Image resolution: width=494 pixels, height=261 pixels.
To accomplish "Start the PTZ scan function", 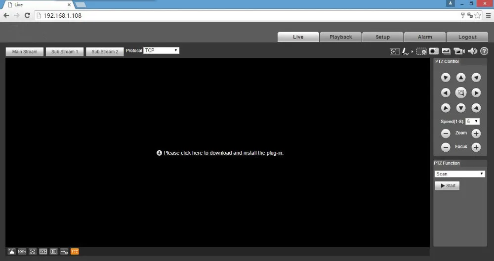I will coord(447,186).
